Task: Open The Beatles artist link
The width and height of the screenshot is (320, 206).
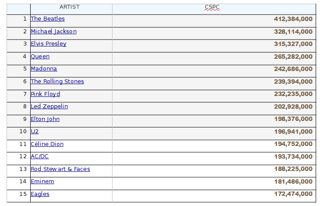Action: (47, 19)
